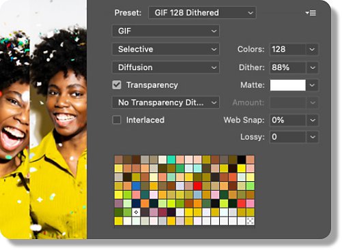
Task: Click the Interlaced label to toggle it
Action: 145,120
